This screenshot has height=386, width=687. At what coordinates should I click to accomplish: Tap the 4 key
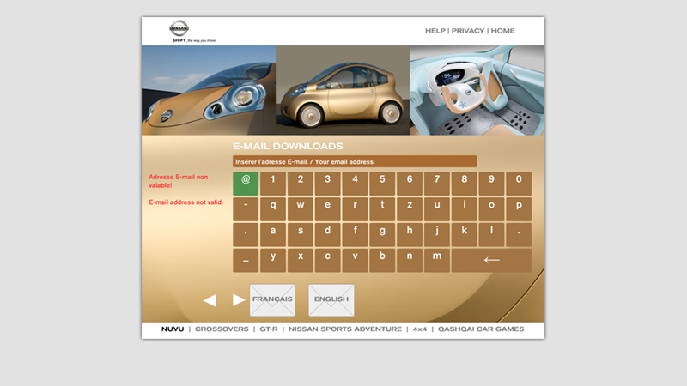tap(355, 184)
